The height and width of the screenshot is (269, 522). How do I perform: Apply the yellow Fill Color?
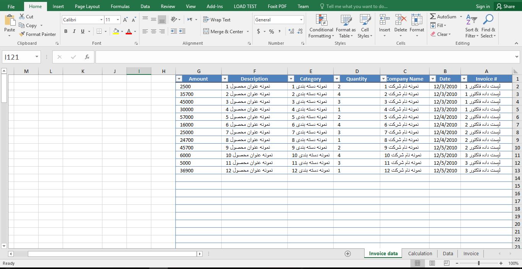[x=116, y=31]
